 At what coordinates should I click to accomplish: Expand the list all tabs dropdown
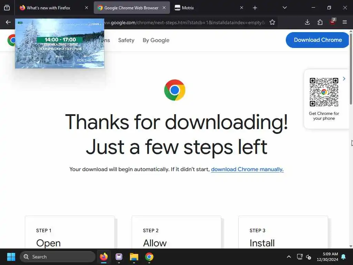(284, 8)
